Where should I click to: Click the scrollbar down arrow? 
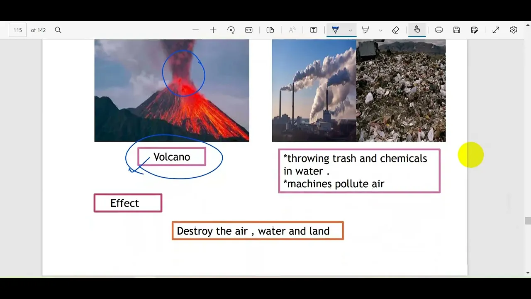pos(528,273)
